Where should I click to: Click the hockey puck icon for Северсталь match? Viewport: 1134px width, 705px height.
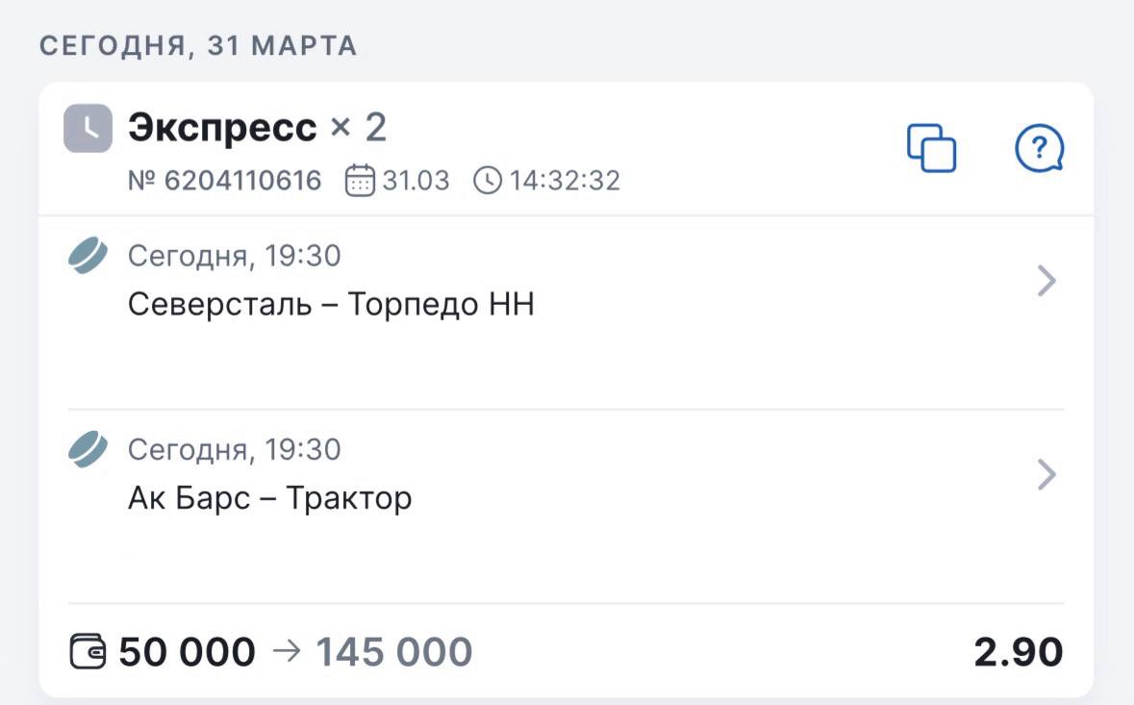tap(88, 257)
